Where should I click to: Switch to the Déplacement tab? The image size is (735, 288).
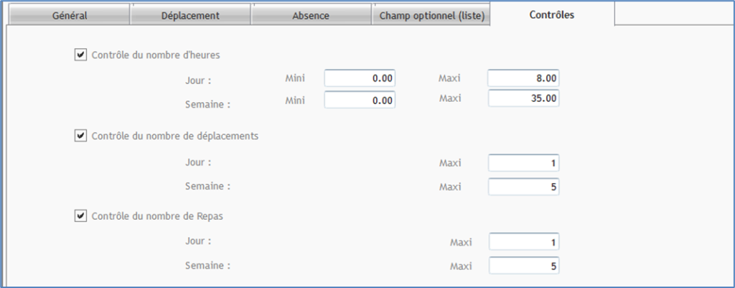pyautogui.click(x=190, y=15)
